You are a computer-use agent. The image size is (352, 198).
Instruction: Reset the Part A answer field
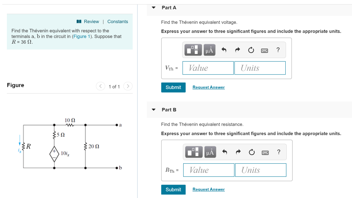pyautogui.click(x=251, y=50)
